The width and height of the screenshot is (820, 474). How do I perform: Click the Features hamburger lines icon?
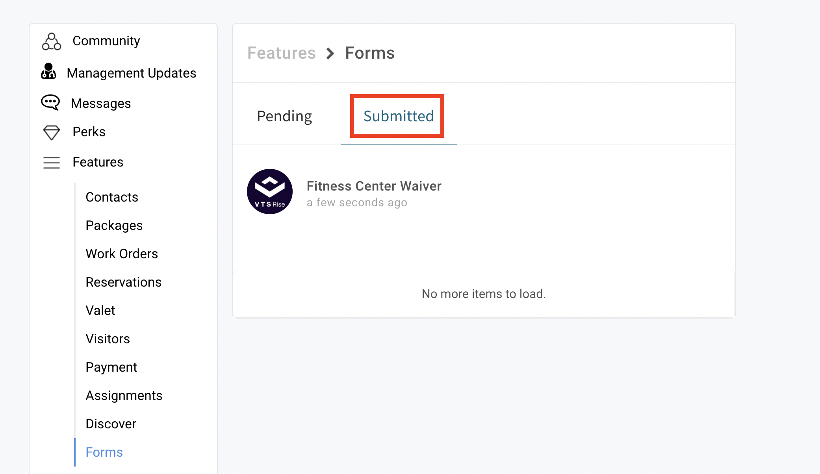pyautogui.click(x=51, y=163)
